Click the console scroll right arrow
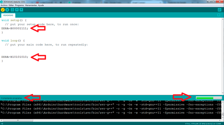224x125 pixels. point(220,120)
